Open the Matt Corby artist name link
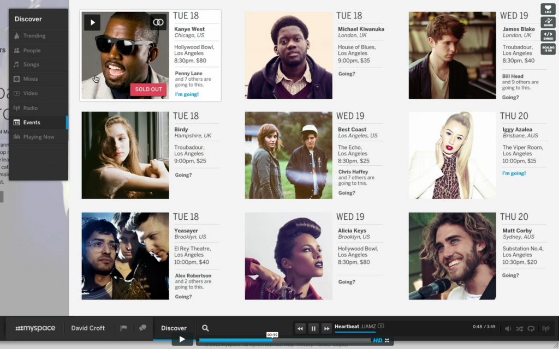This screenshot has width=559, height=349. [x=517, y=231]
